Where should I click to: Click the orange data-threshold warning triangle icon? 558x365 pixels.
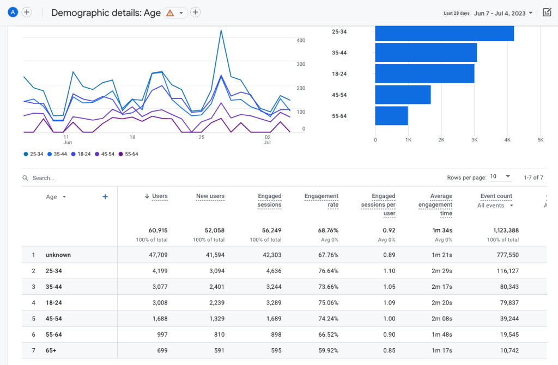pos(169,12)
